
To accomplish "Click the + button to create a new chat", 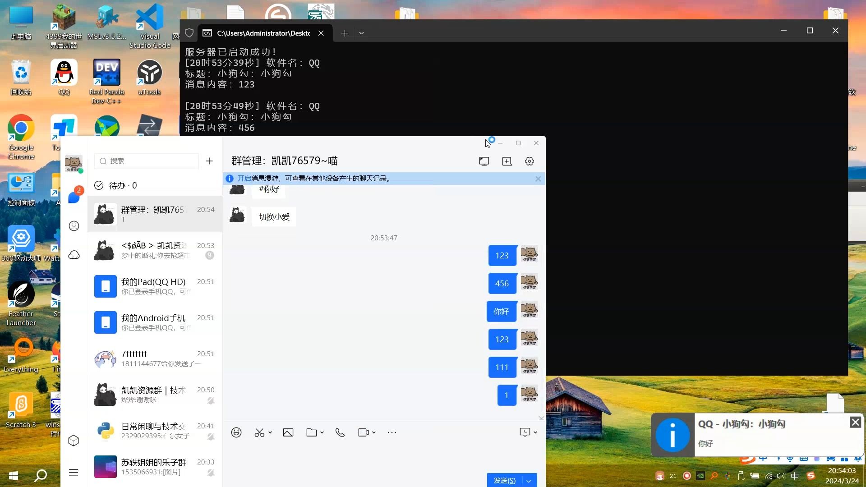I will 209,161.
